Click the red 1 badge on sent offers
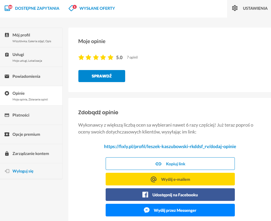Image resolution: width=271 pixels, height=221 pixels. point(74,7)
